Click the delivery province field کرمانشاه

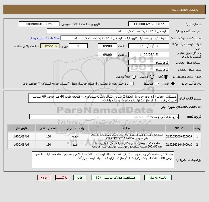[149, 63]
